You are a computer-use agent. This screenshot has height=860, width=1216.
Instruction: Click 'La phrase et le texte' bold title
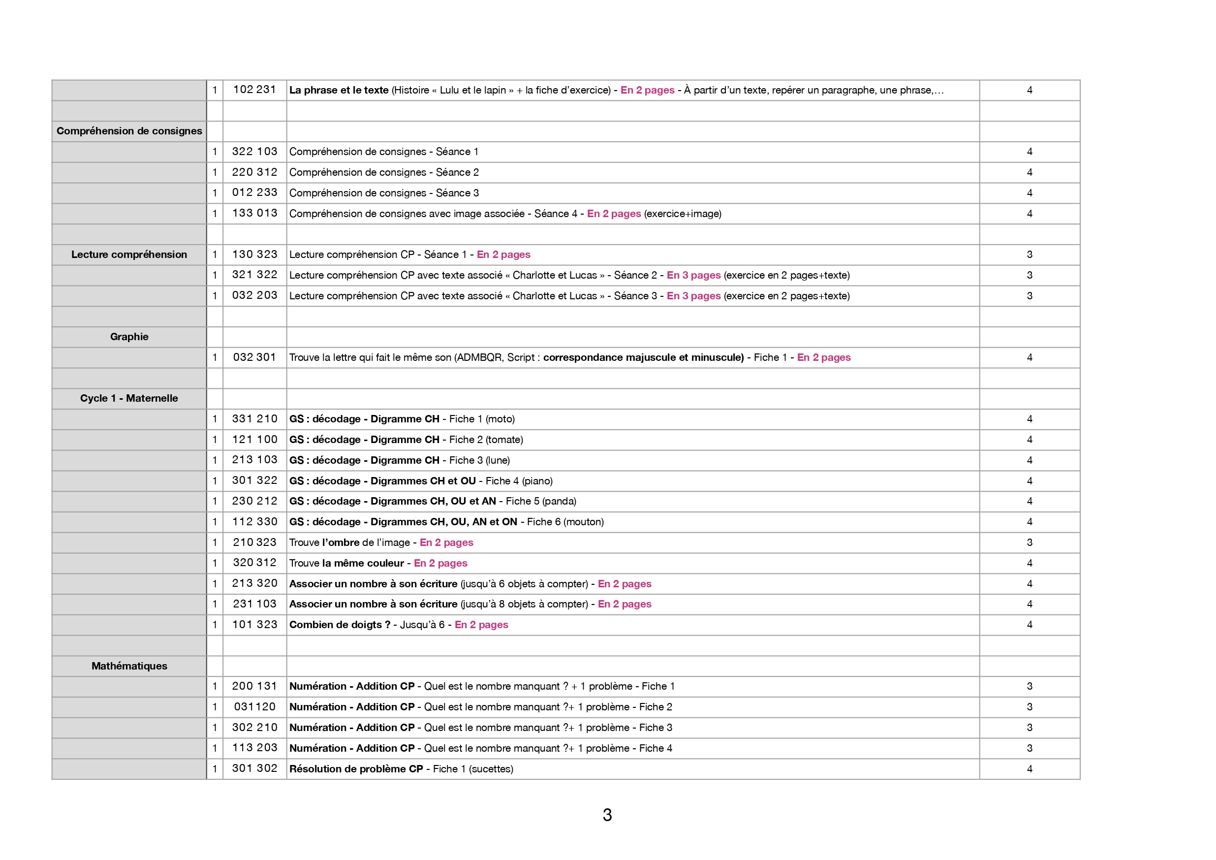click(339, 90)
